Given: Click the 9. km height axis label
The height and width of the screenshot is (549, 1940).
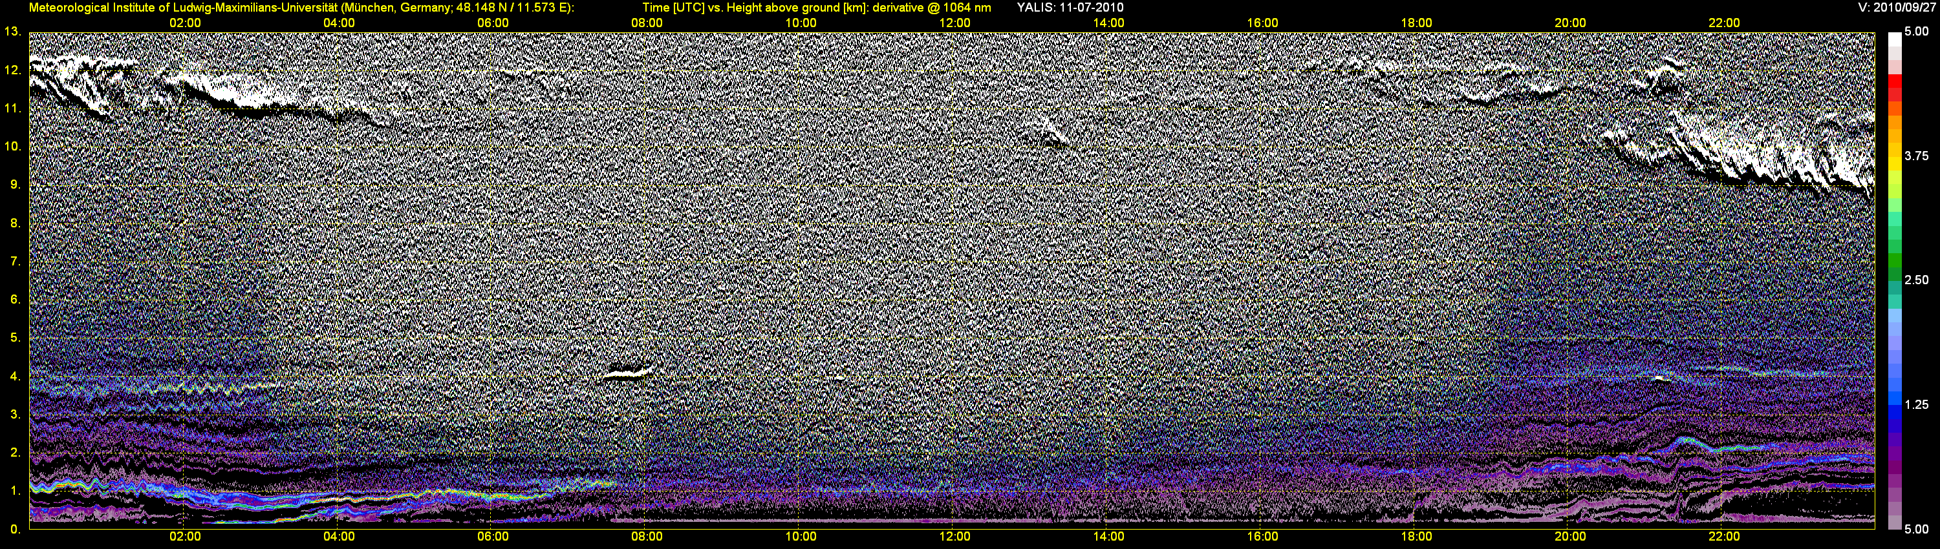Looking at the screenshot, I should 15,185.
